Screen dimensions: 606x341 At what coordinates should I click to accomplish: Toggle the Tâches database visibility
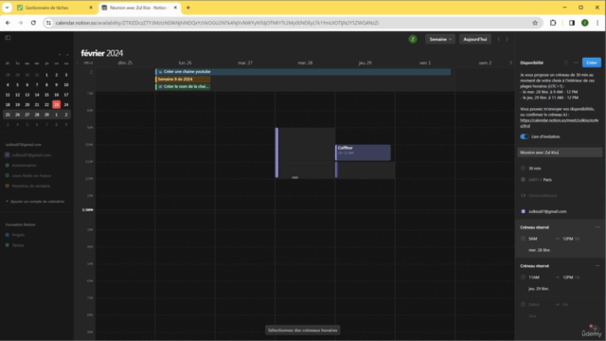pos(7,245)
